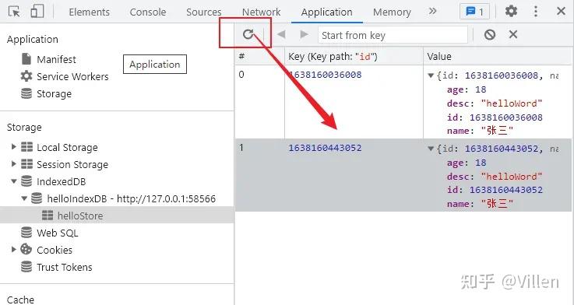Show more tabs chevron
The width and height of the screenshot is (574, 305).
pos(433,11)
